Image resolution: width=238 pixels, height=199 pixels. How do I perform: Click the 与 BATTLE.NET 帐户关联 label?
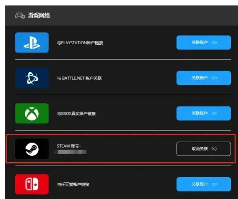tap(79, 78)
